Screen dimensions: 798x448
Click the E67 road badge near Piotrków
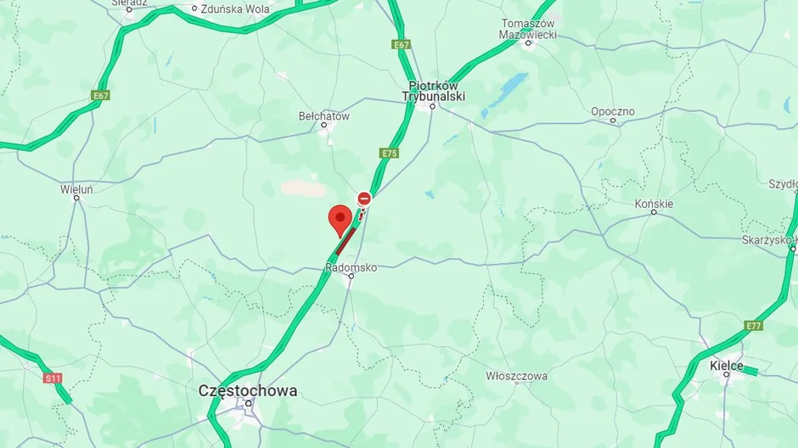click(x=401, y=45)
